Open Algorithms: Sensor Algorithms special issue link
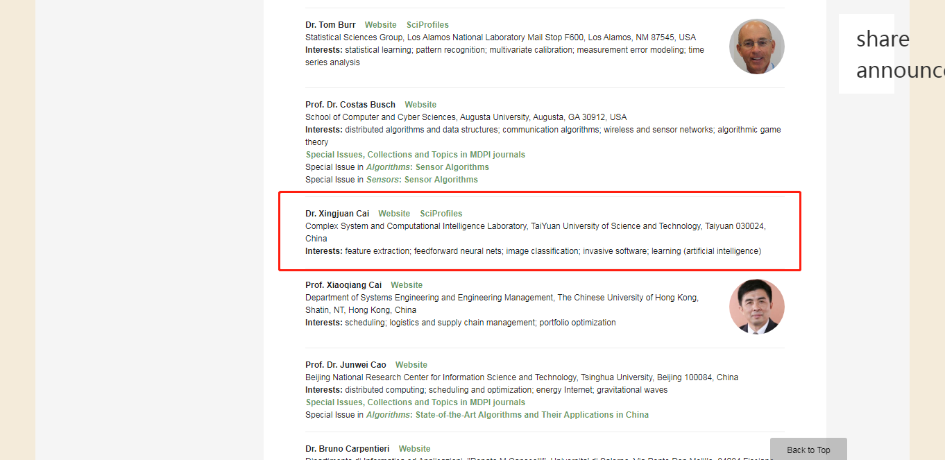 427,167
